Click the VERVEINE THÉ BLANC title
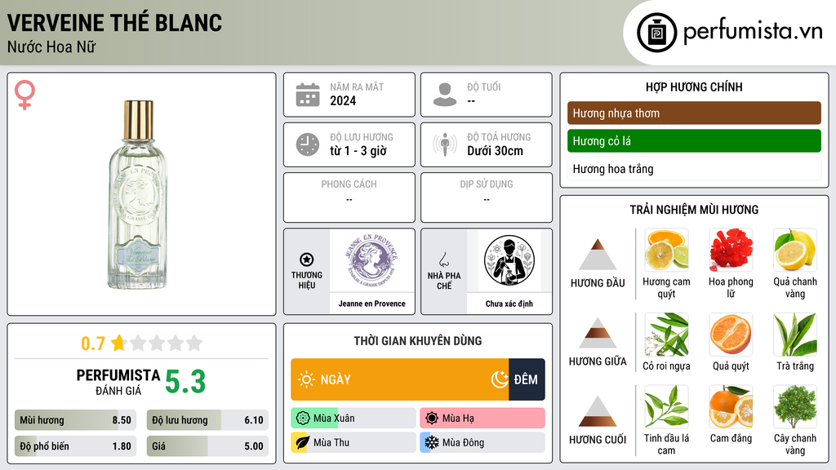 114,23
